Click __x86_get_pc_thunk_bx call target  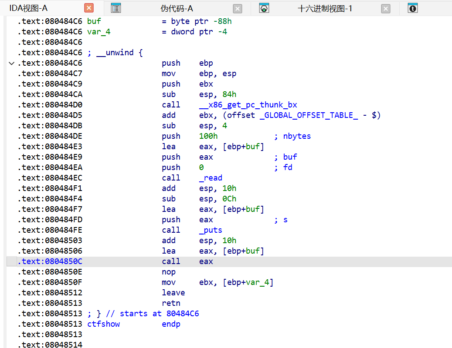tap(248, 105)
